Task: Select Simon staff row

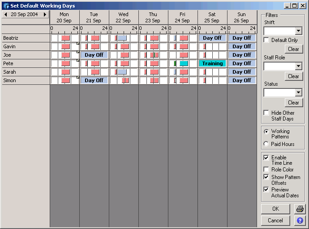Action: (x=26, y=80)
